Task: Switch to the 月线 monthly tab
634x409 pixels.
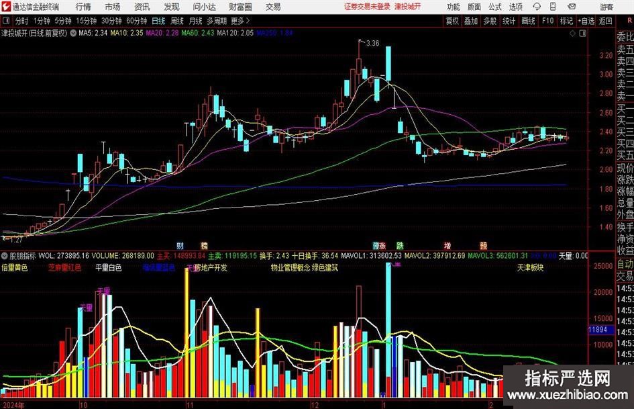Action: pos(195,21)
